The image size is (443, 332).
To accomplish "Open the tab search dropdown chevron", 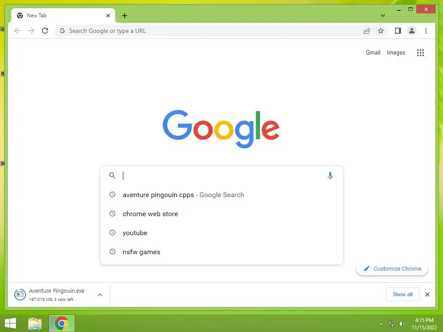I will click(x=382, y=16).
